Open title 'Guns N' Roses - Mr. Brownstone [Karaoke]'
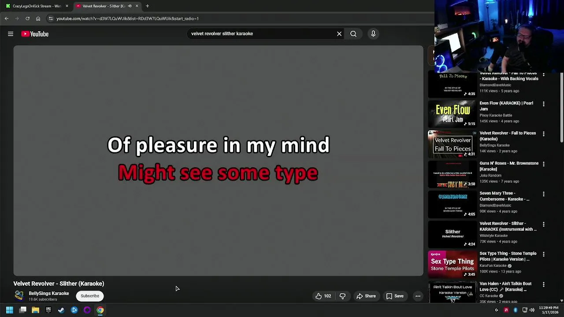 tap(509, 166)
